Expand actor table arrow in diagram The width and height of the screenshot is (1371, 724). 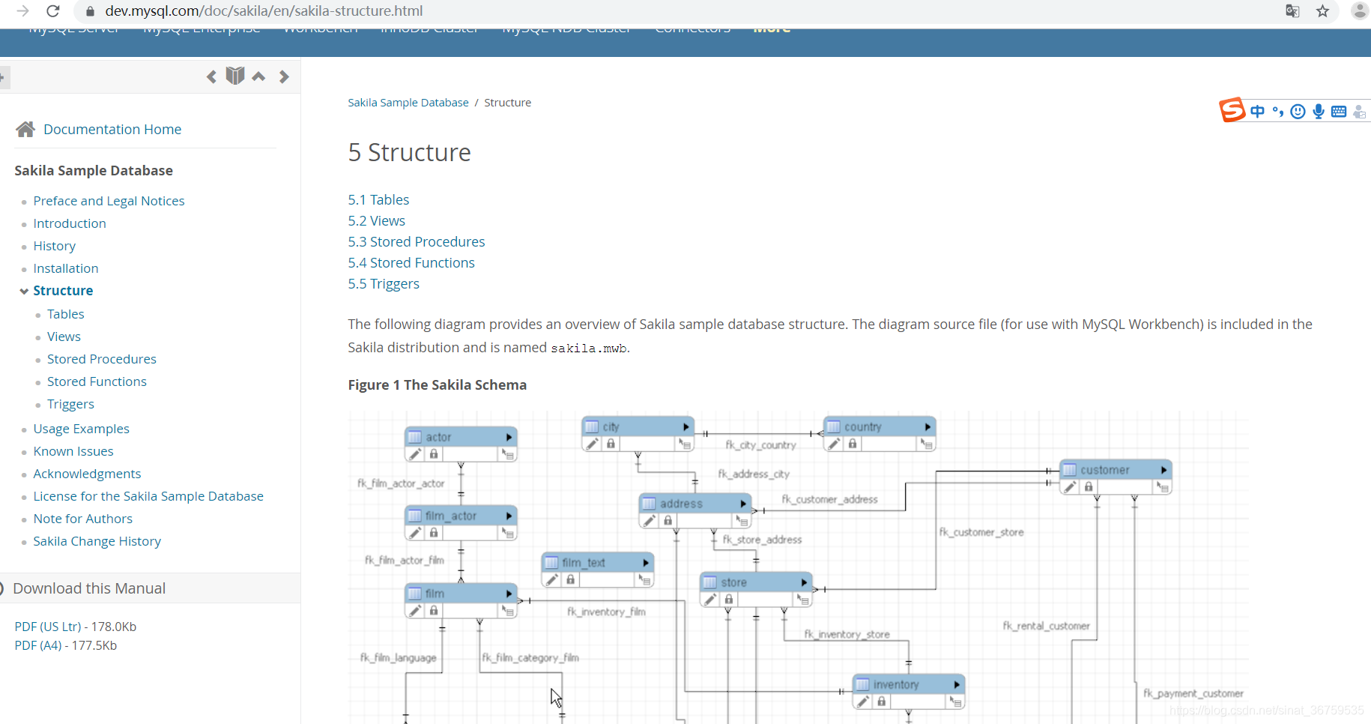coord(509,437)
